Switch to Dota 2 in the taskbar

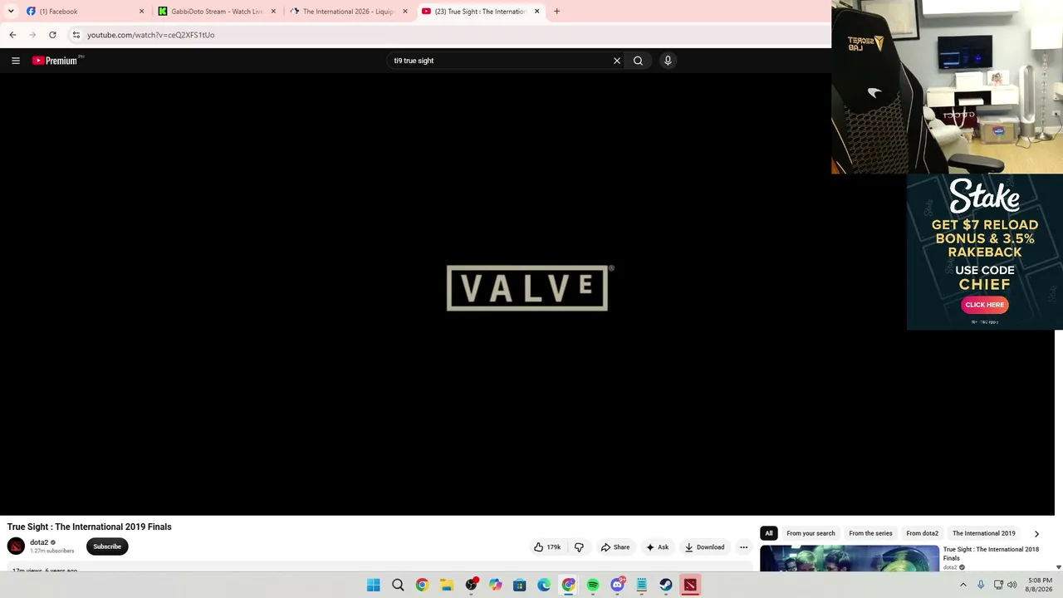pyautogui.click(x=690, y=585)
